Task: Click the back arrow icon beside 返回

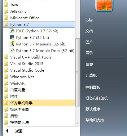Action: (7, 131)
